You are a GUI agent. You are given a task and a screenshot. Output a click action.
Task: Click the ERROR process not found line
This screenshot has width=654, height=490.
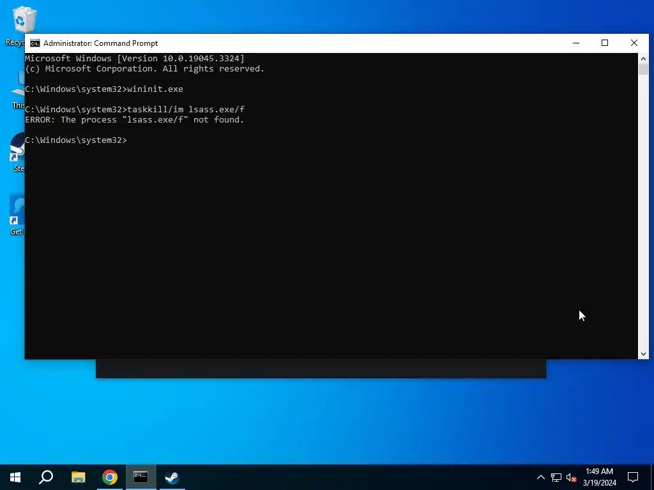click(x=134, y=120)
